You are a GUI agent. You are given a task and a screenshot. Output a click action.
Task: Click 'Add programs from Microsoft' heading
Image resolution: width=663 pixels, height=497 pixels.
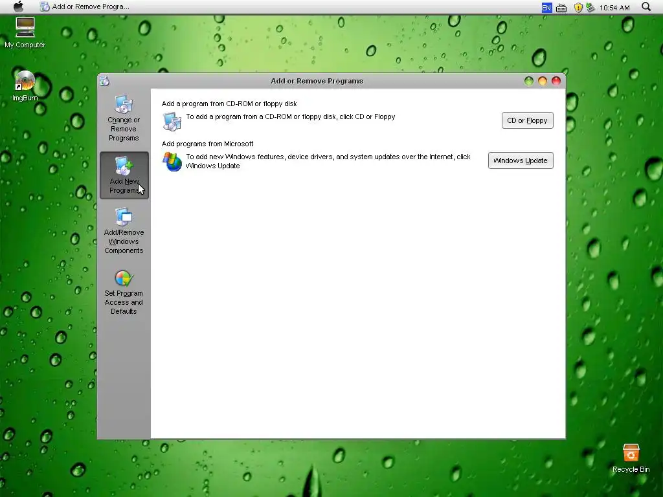click(x=207, y=144)
